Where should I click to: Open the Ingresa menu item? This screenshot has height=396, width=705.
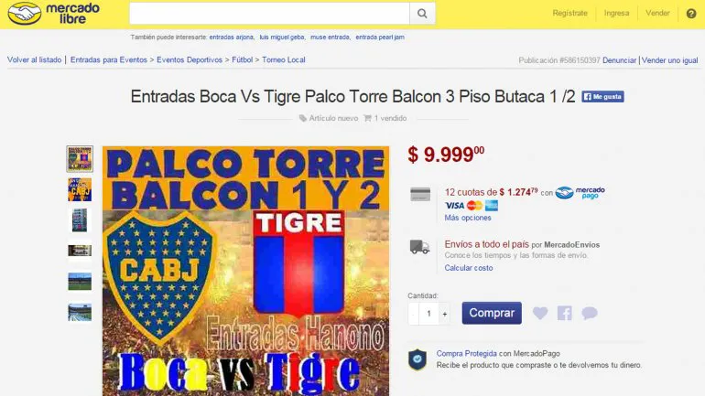[616, 14]
